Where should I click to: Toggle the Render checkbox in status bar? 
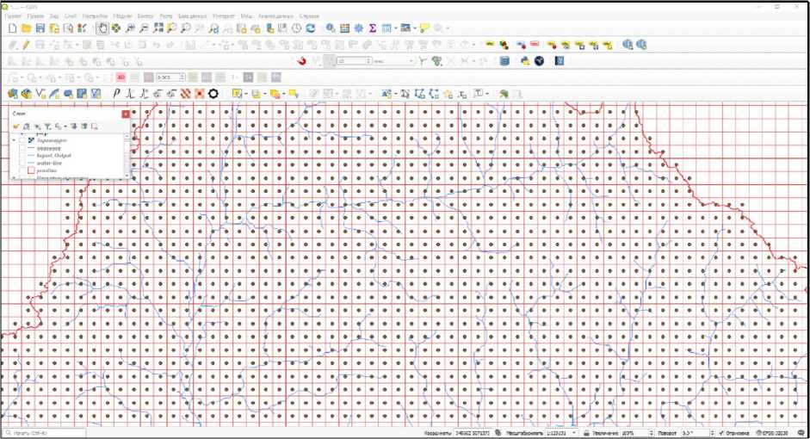(x=721, y=433)
